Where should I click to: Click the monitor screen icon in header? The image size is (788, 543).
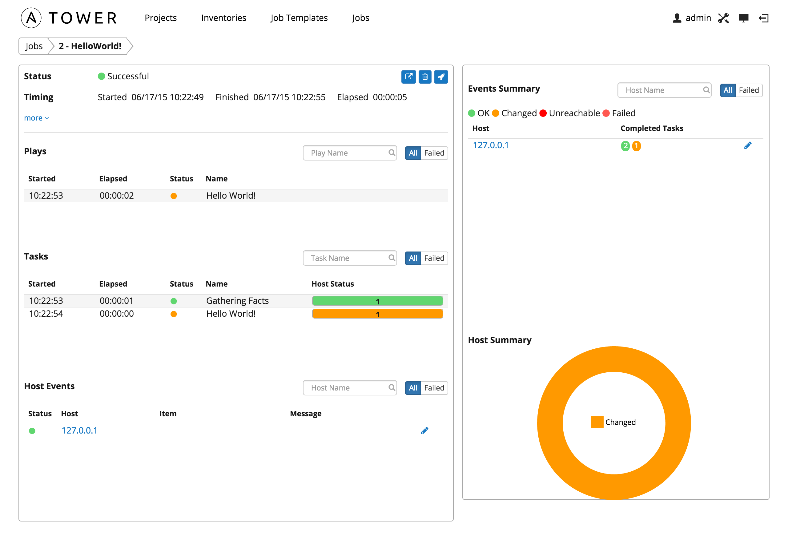point(743,18)
